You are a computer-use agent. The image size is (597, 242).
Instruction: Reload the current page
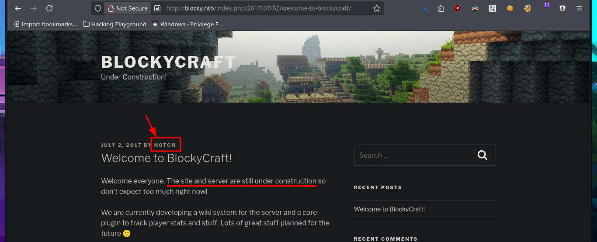49,8
